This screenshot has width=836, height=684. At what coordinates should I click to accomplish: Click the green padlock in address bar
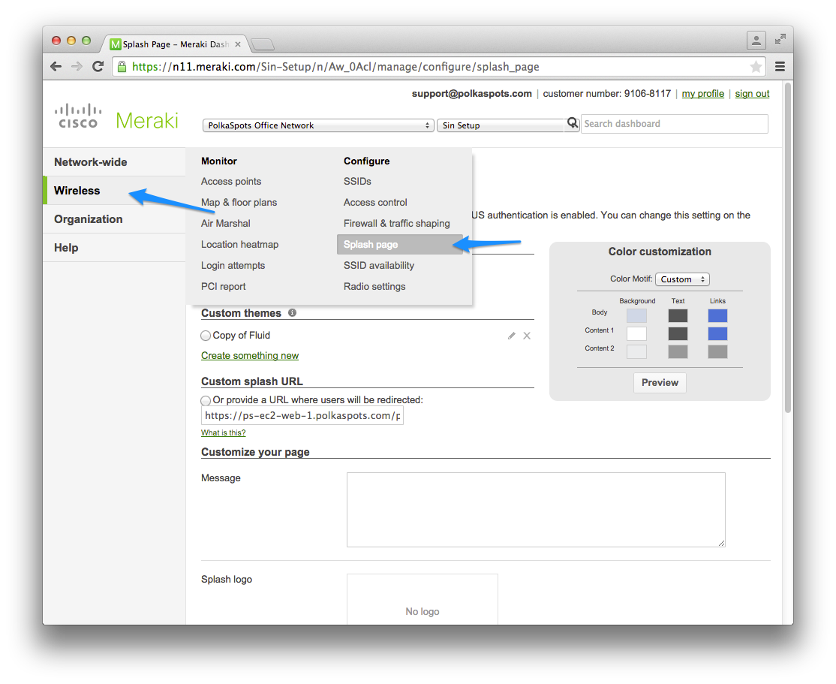pyautogui.click(x=122, y=67)
